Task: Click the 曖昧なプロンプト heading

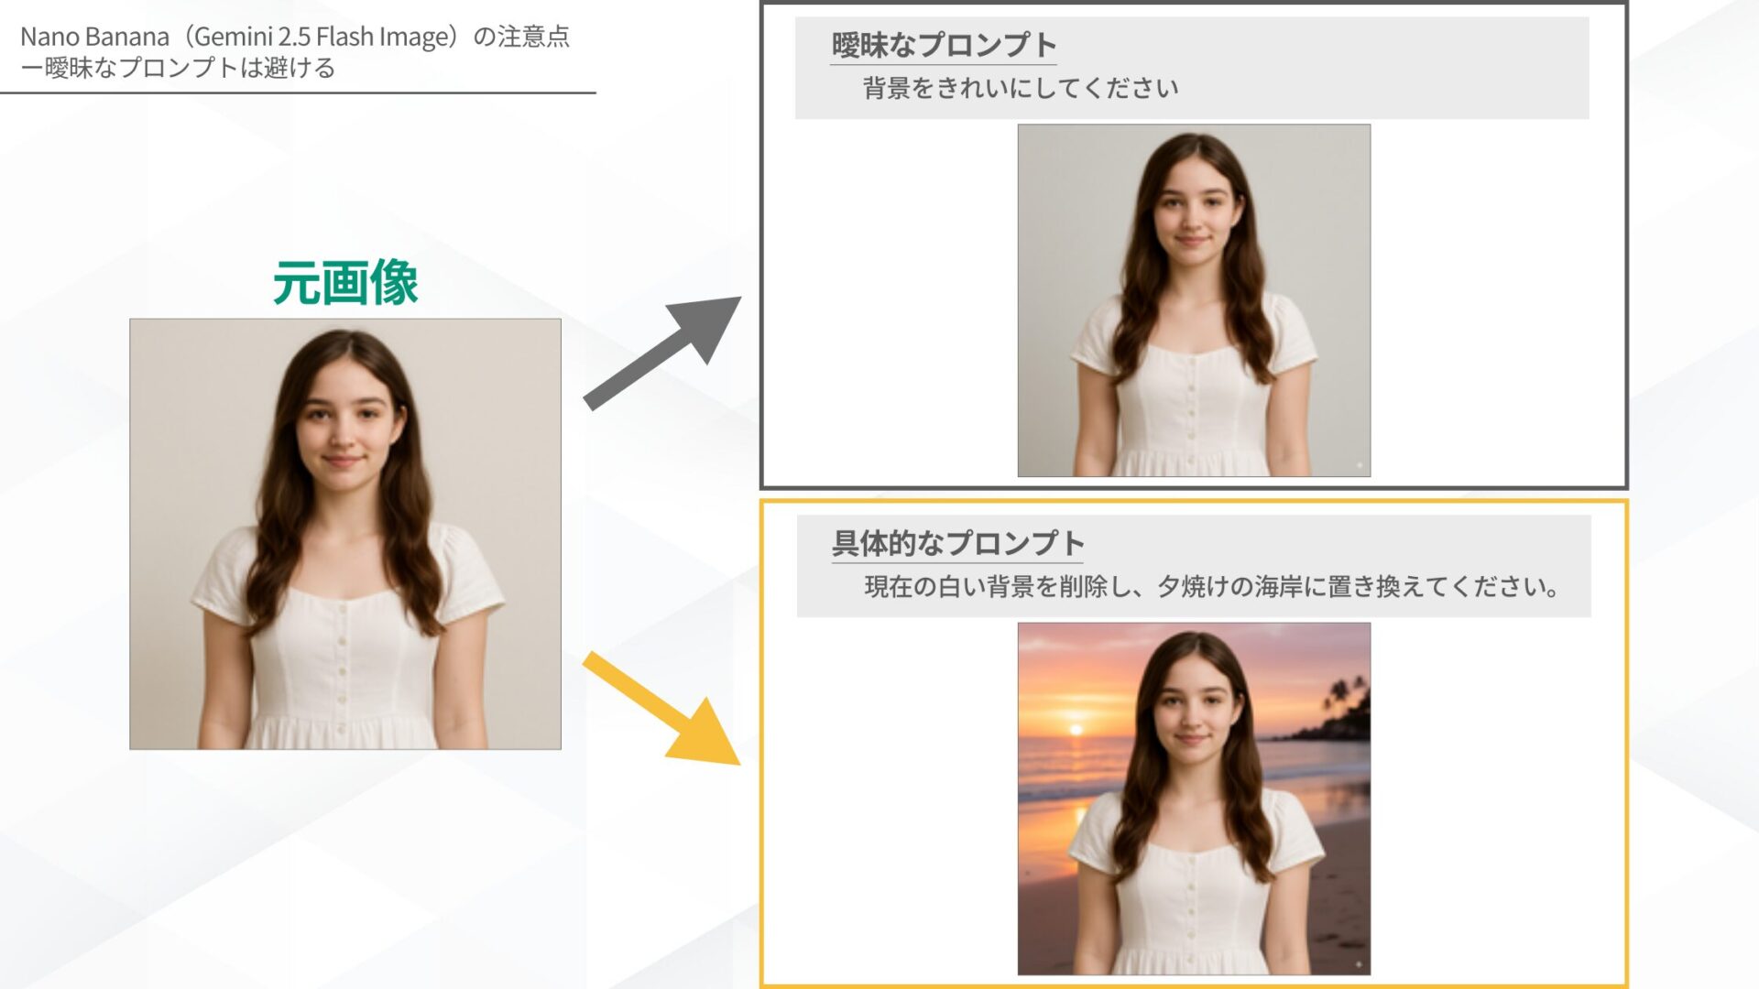Action: (x=943, y=45)
